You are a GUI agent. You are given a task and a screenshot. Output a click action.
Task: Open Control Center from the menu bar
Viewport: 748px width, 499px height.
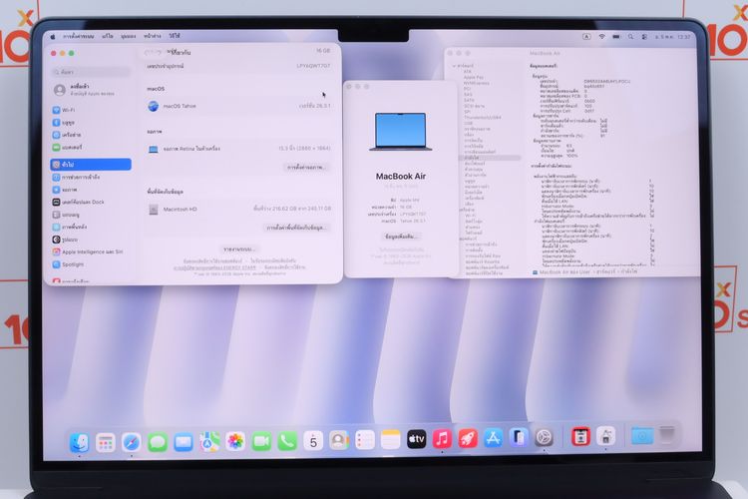point(644,37)
